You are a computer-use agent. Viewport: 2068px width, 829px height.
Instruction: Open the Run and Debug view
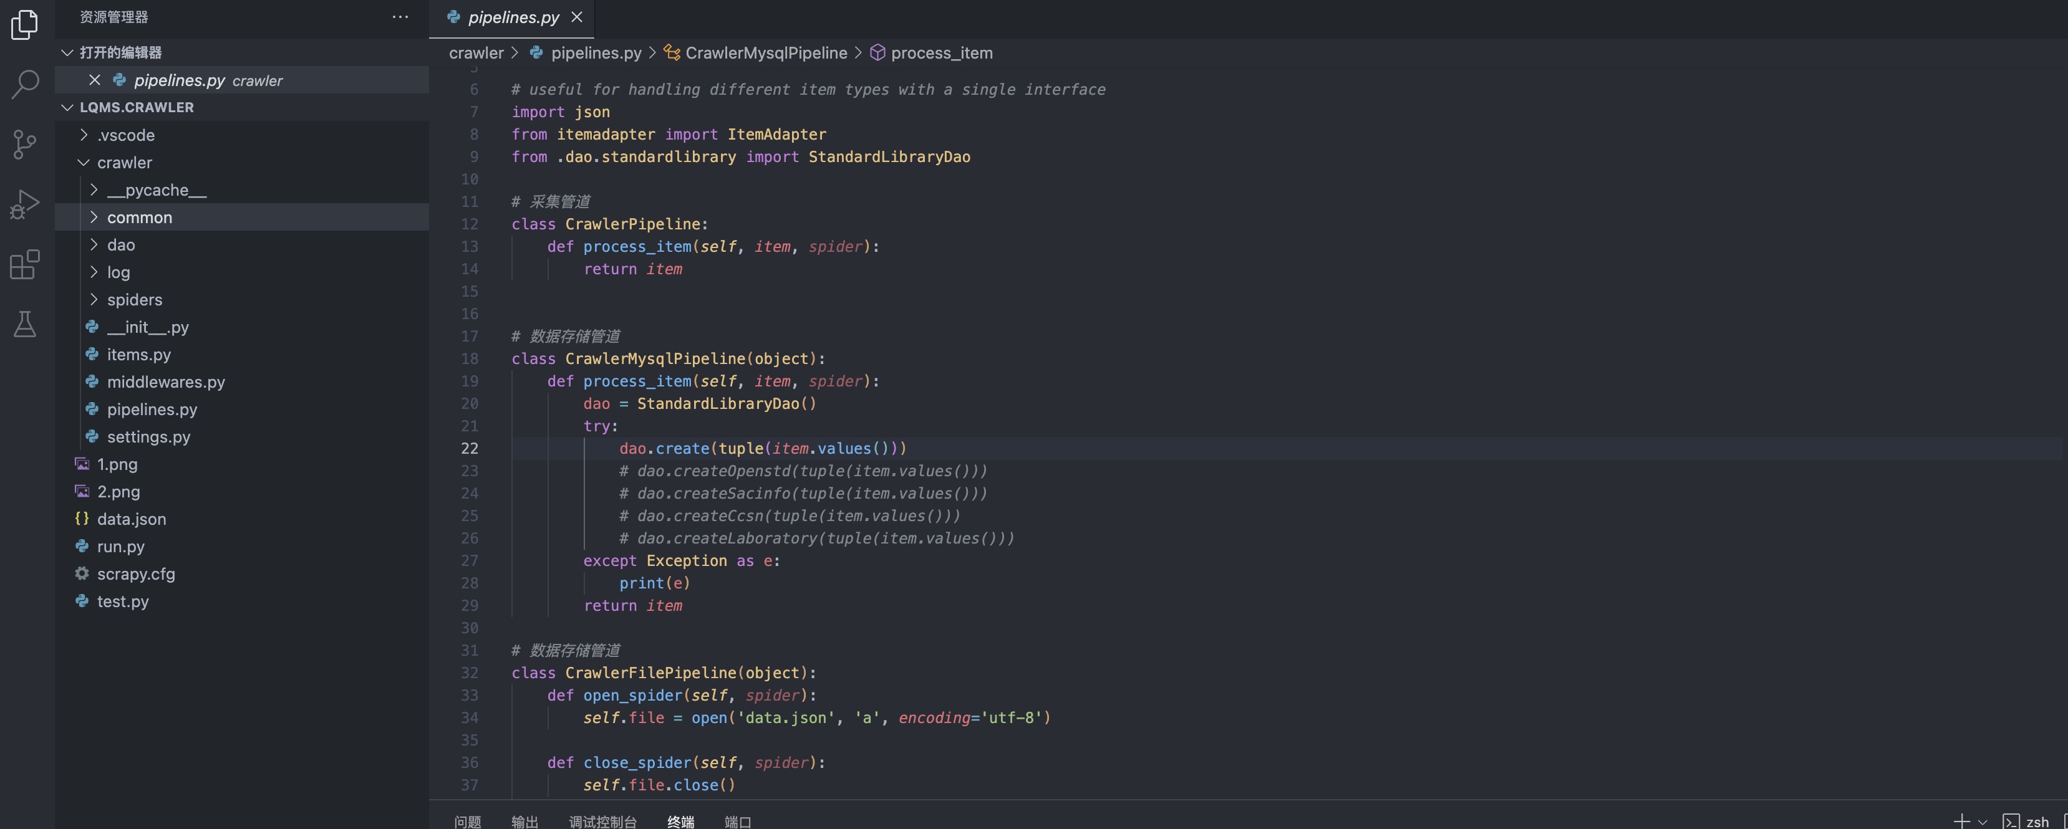point(25,204)
